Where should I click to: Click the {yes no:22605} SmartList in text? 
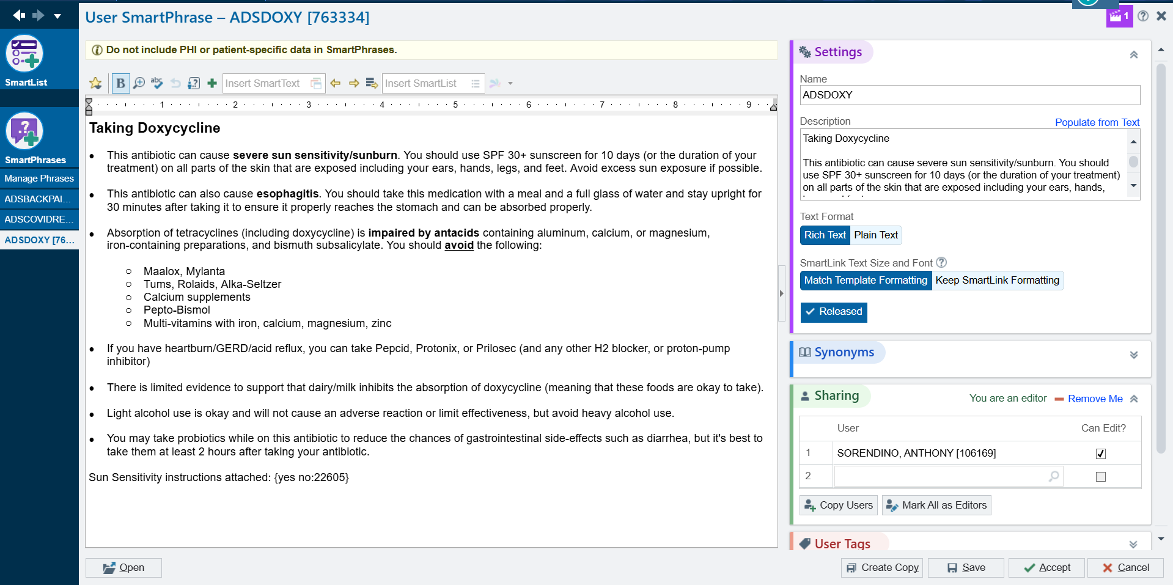point(311,477)
